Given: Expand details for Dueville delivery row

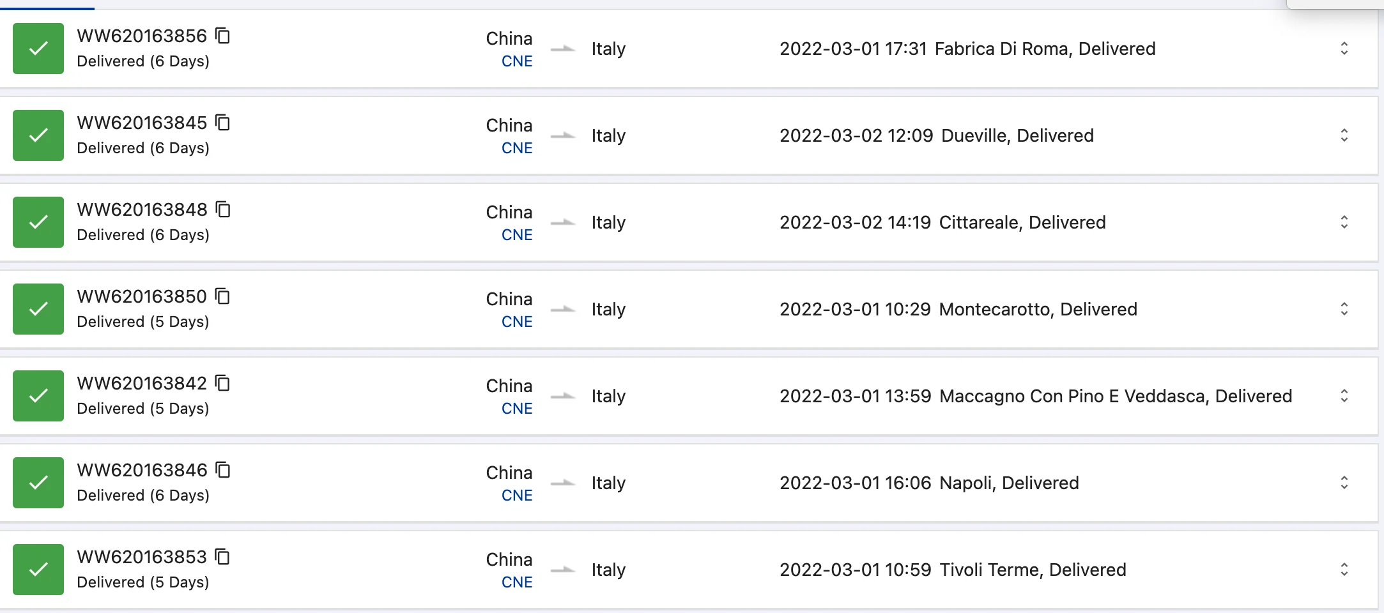Looking at the screenshot, I should (x=1344, y=135).
